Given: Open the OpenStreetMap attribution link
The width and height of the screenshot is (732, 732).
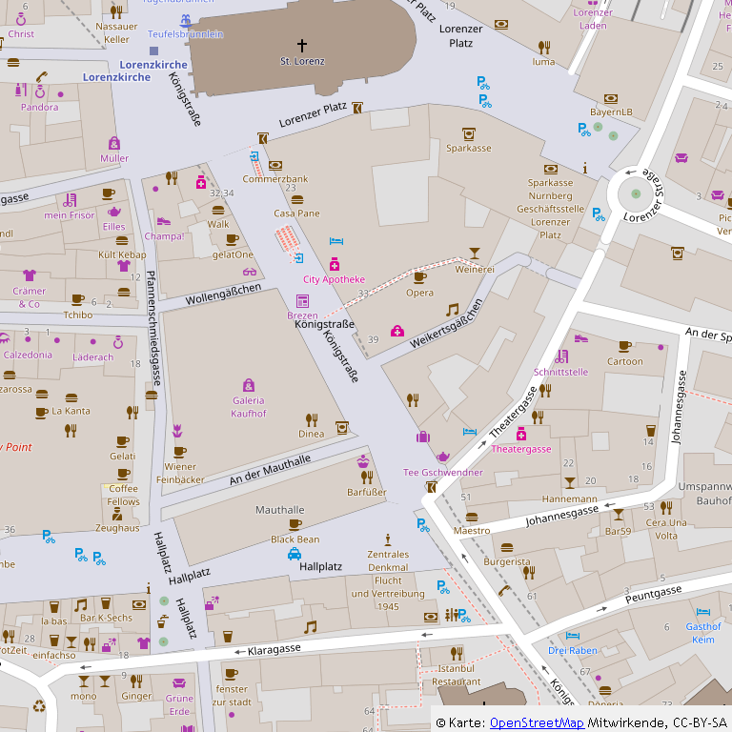Looking at the screenshot, I should [537, 722].
